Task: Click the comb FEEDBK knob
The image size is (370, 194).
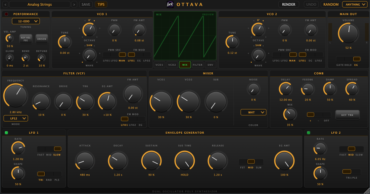Action: click(x=308, y=89)
